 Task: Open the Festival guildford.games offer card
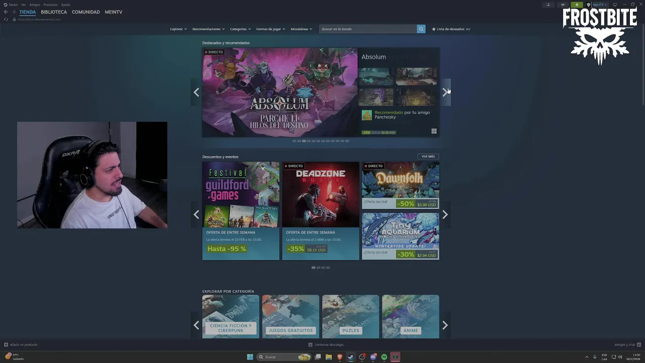pos(241,211)
